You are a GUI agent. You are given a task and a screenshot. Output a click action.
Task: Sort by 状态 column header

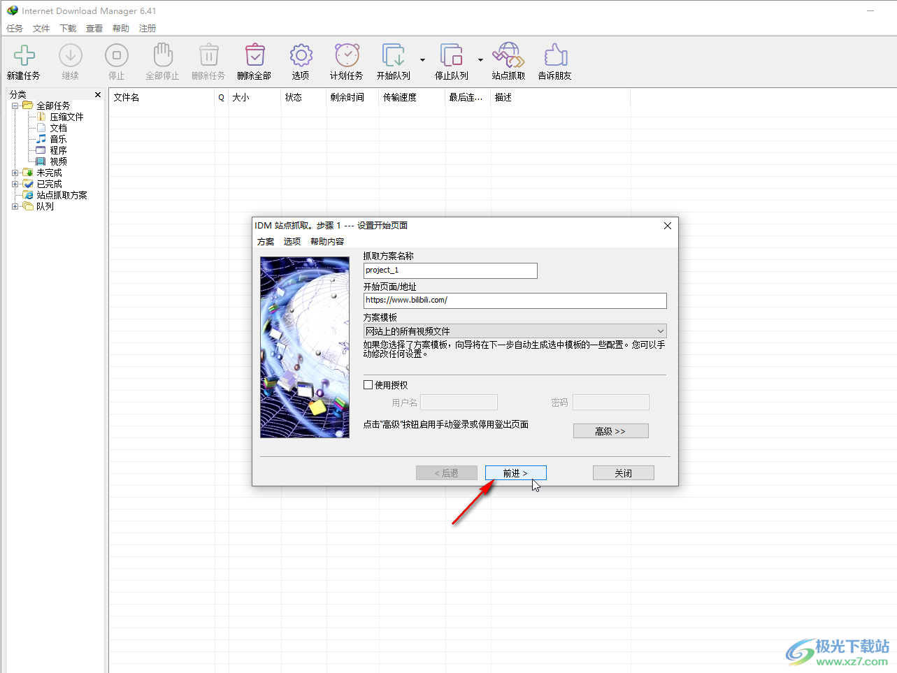(x=304, y=98)
